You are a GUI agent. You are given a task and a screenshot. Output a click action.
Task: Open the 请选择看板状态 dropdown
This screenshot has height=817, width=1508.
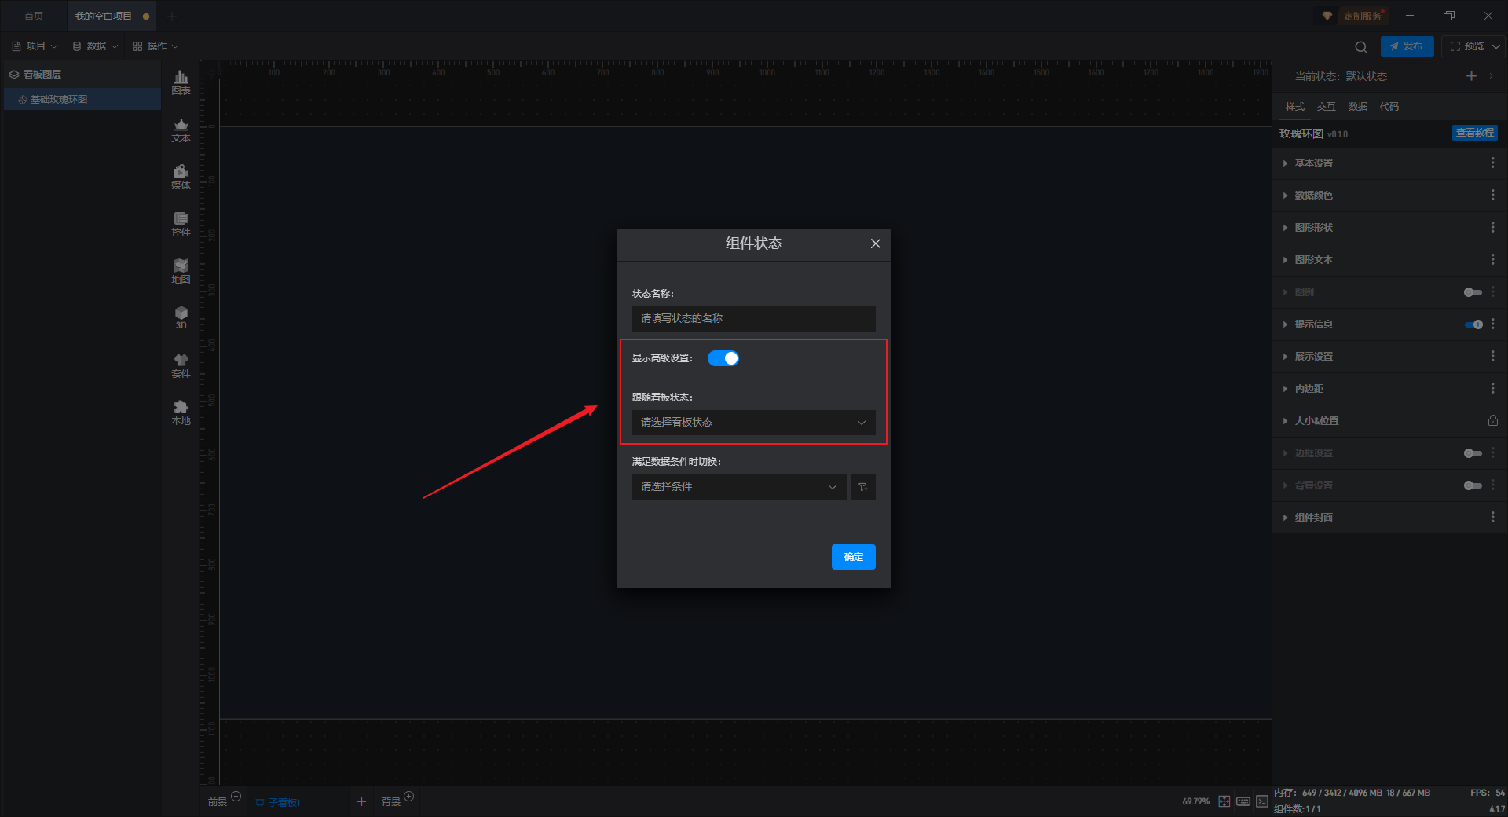click(754, 423)
